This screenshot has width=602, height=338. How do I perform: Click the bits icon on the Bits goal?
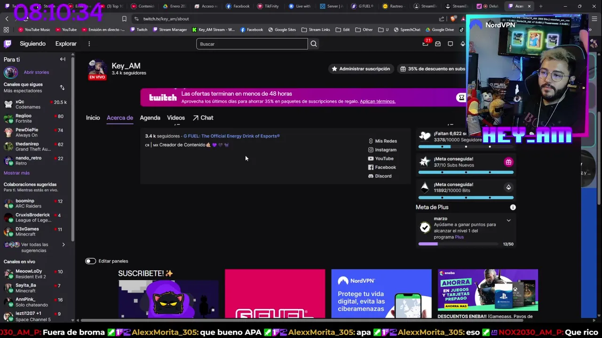click(x=508, y=187)
